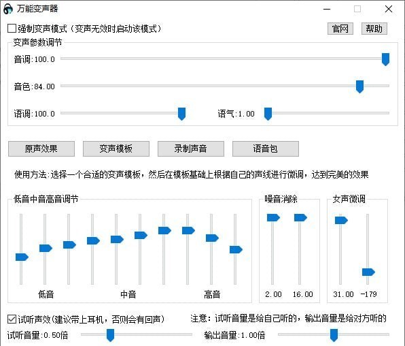Viewport: 405px width, 346px height.
Task: Click the 输出音量:1.00倍 label
Action: pos(234,335)
